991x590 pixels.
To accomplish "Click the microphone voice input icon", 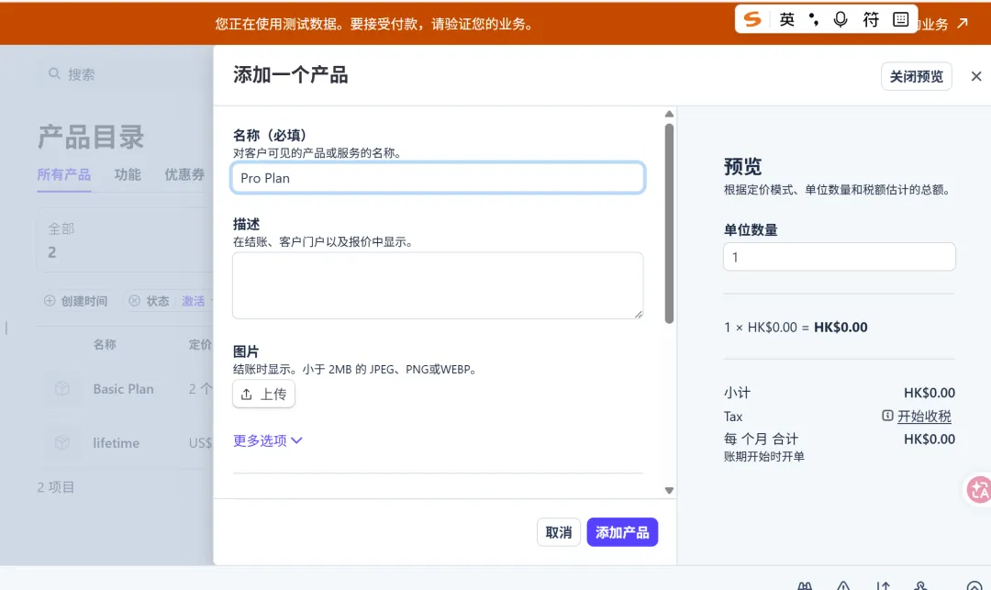I will click(841, 19).
